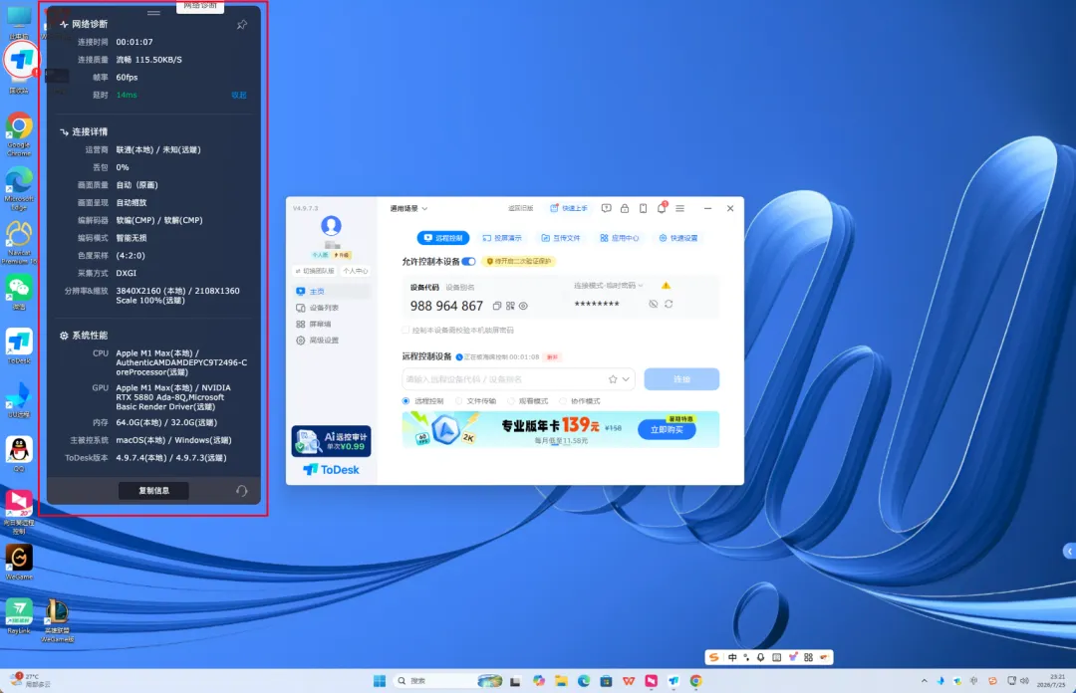Open Navicat Premium desktop icon
The width and height of the screenshot is (1076, 693).
click(x=19, y=242)
